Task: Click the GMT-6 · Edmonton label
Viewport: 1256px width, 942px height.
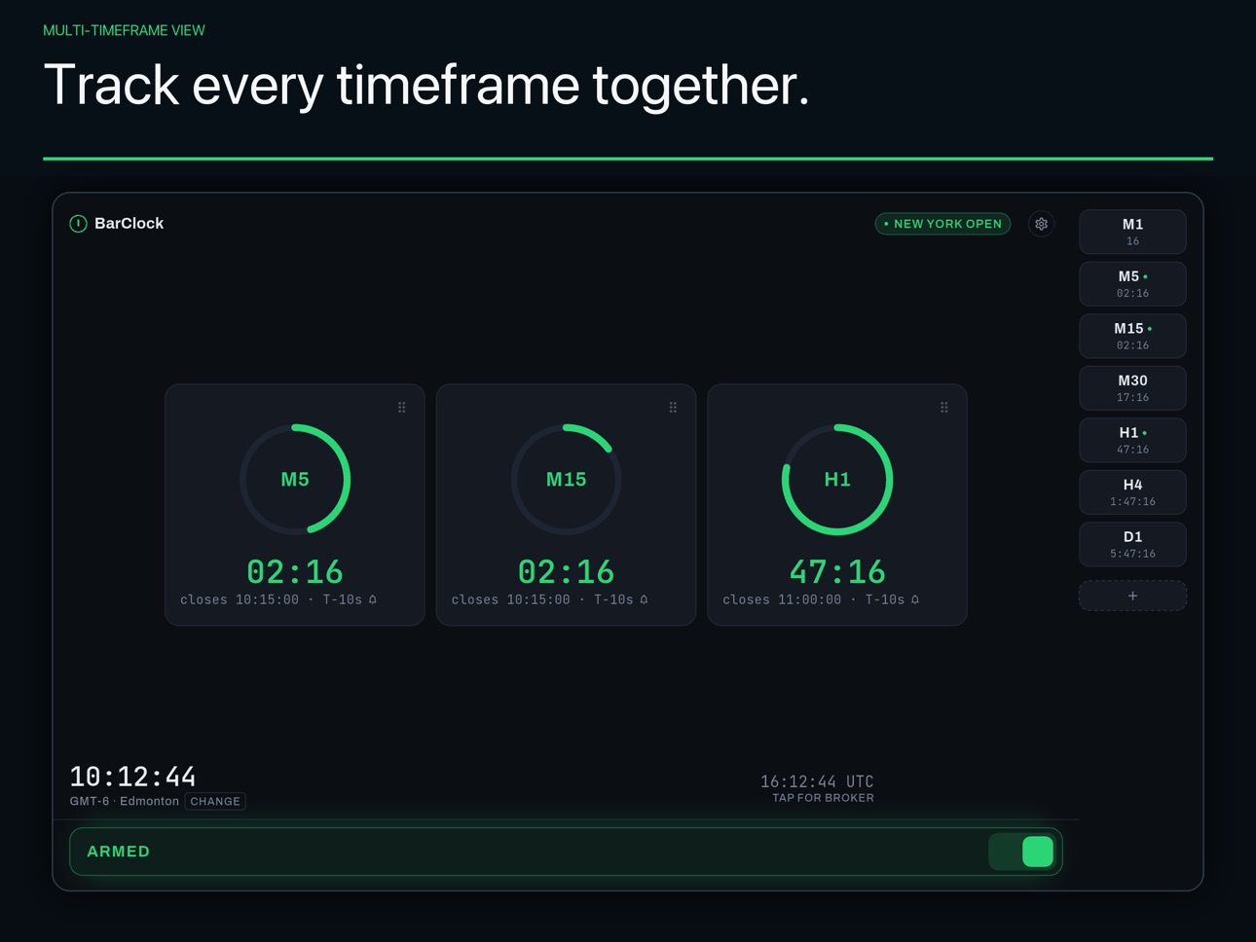Action: click(125, 802)
